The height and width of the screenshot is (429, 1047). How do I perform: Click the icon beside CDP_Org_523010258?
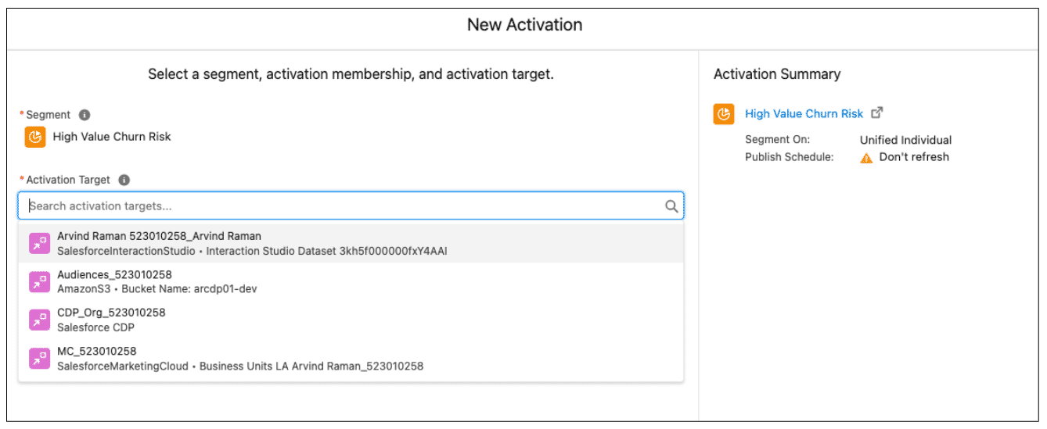point(39,320)
